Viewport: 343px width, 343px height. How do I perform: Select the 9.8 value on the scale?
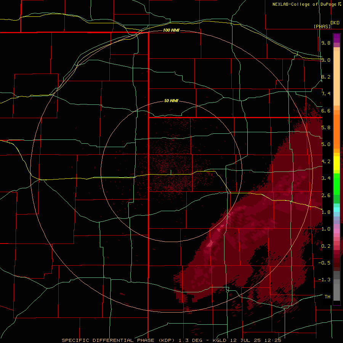326,43
